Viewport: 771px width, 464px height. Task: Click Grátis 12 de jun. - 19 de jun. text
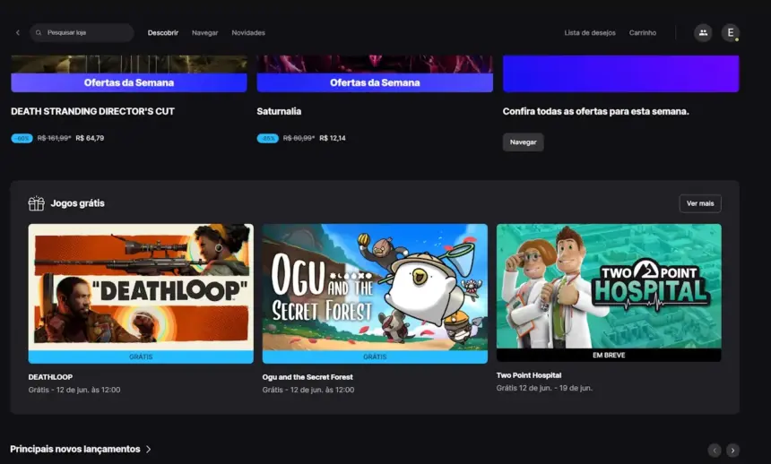[x=544, y=388]
